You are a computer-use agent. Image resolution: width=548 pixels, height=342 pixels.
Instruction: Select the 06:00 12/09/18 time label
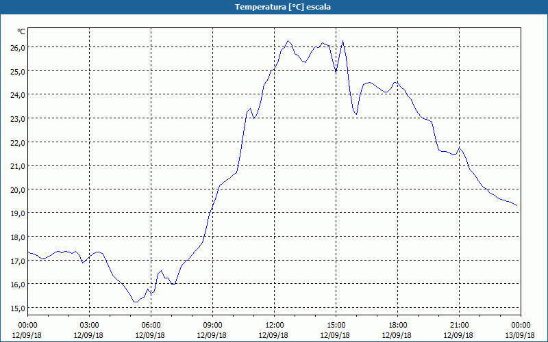(151, 330)
